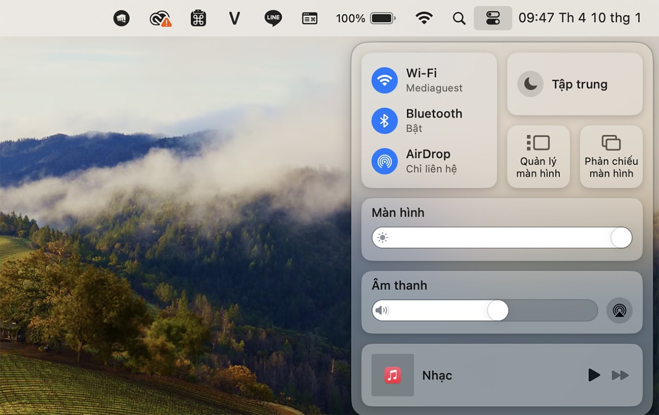Image resolution: width=659 pixels, height=415 pixels.
Task: Click the Bluetooth Bật status label
Action: (x=434, y=121)
